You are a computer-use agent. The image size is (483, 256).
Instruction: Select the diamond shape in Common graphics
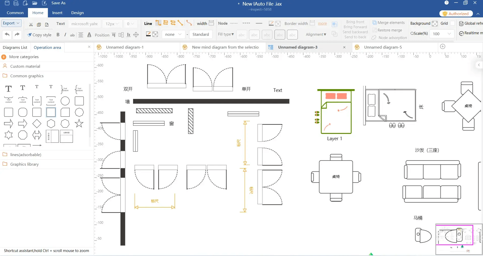(37, 124)
